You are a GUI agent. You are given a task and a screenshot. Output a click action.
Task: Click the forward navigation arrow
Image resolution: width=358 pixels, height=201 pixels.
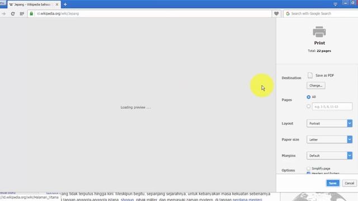4,13
